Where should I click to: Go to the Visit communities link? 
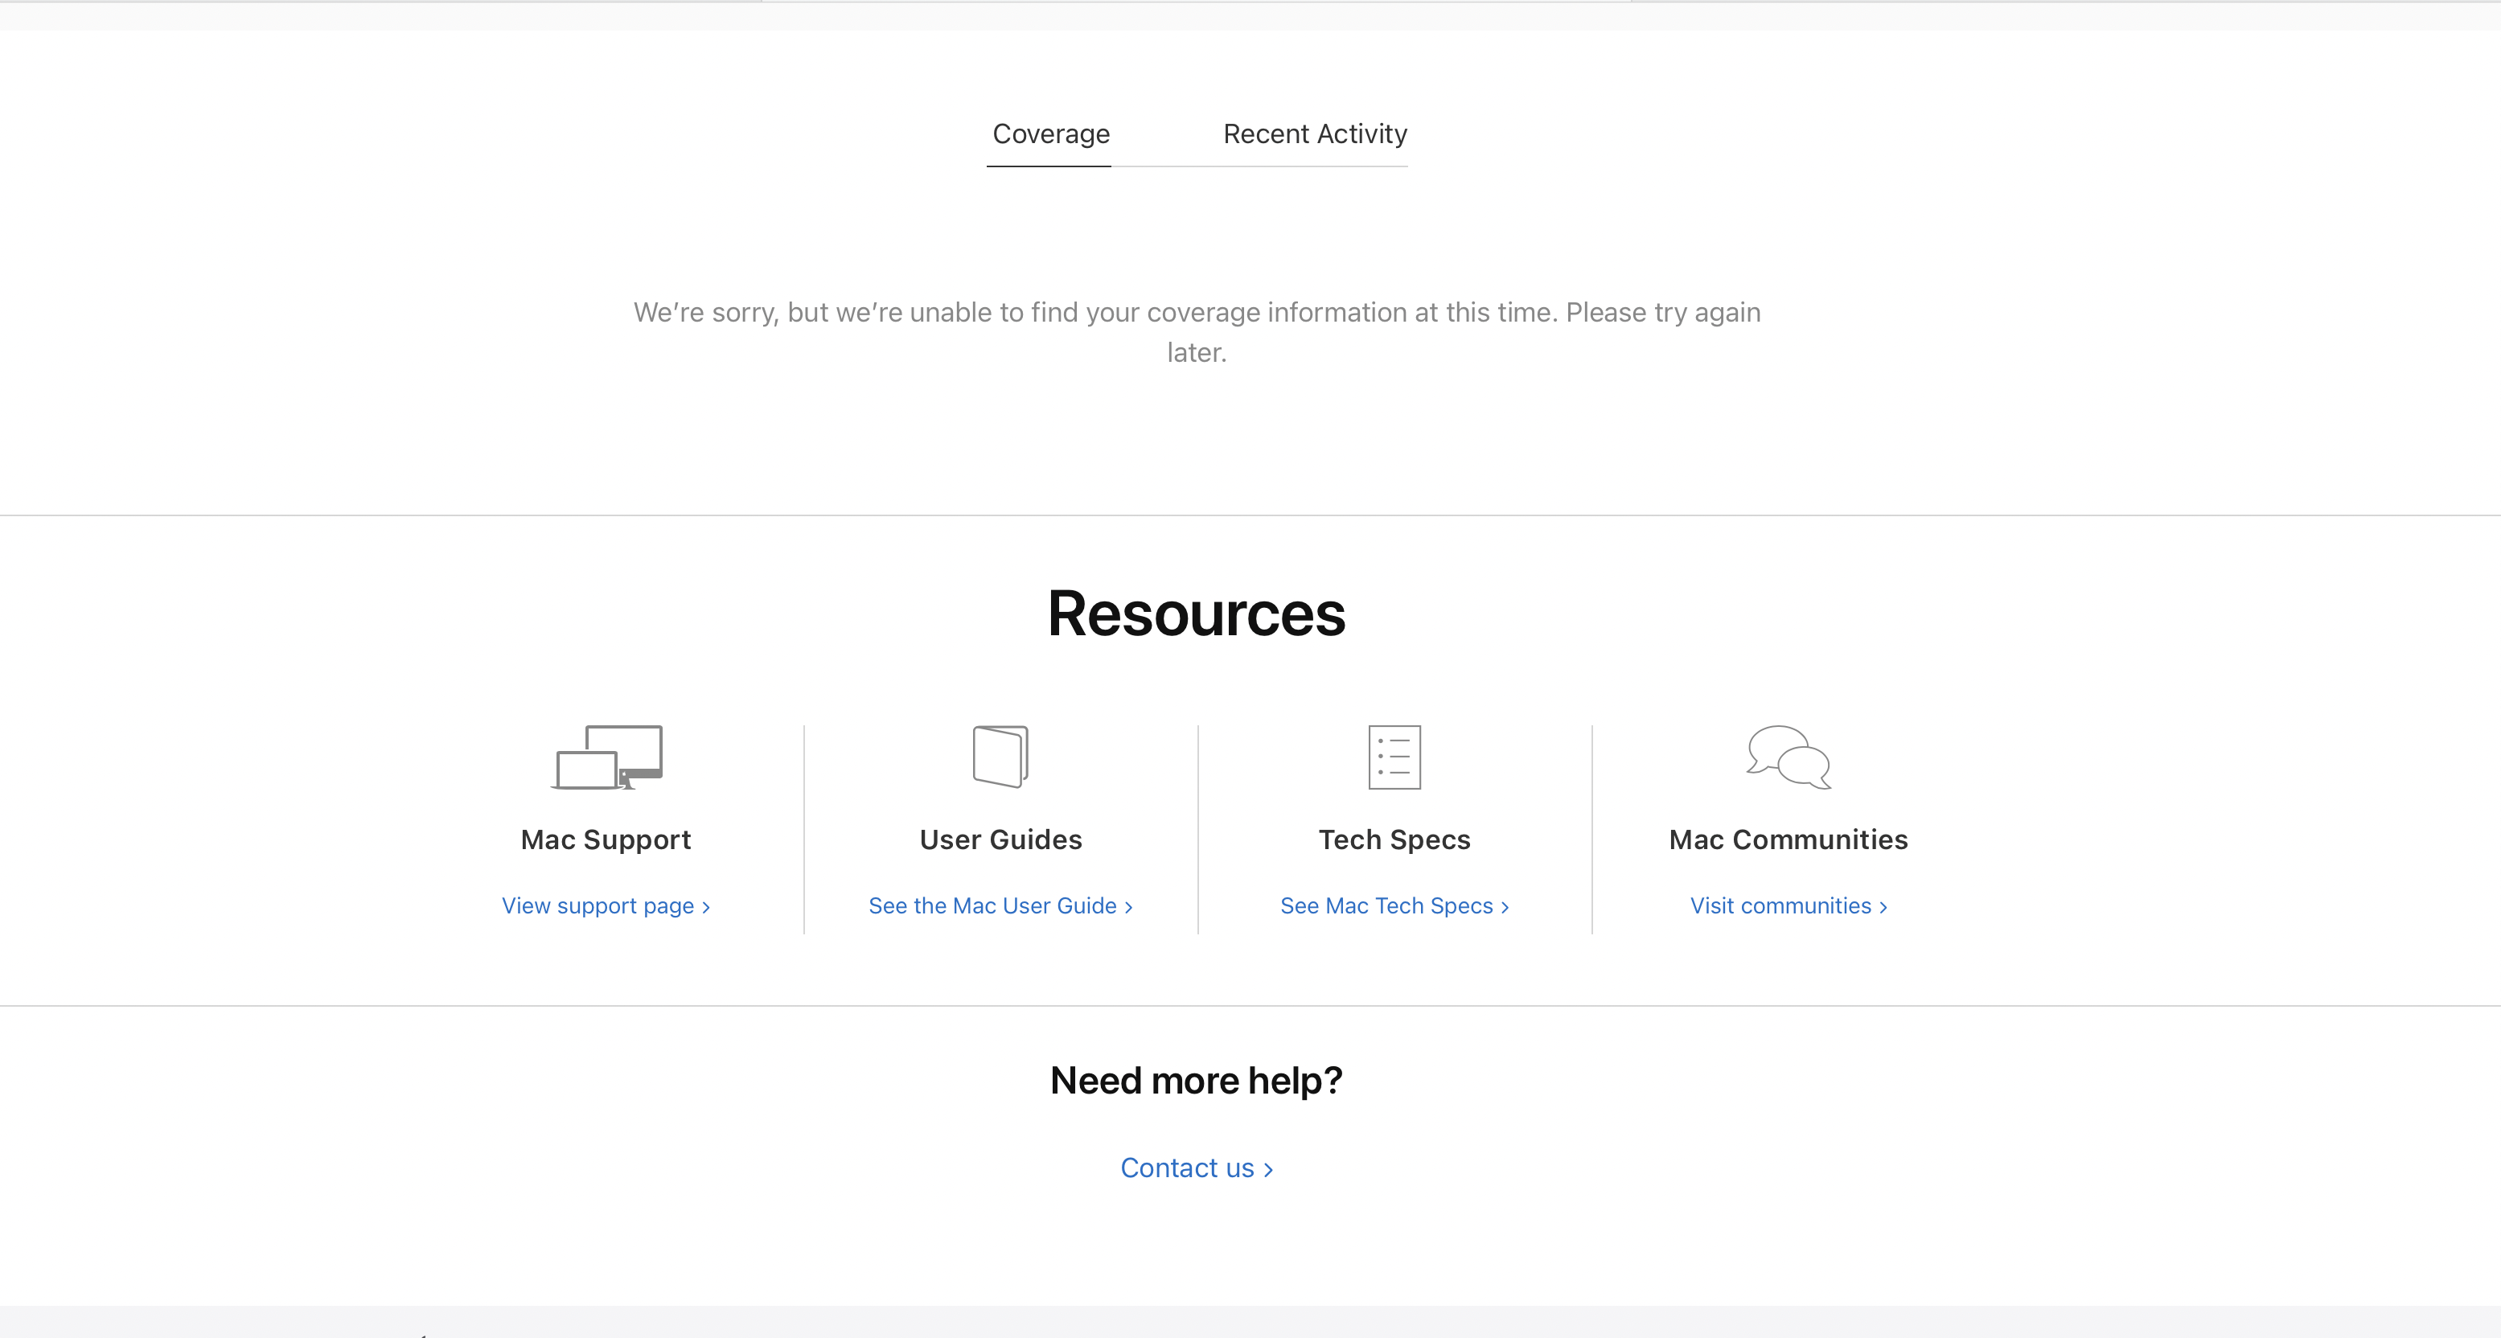1780,906
